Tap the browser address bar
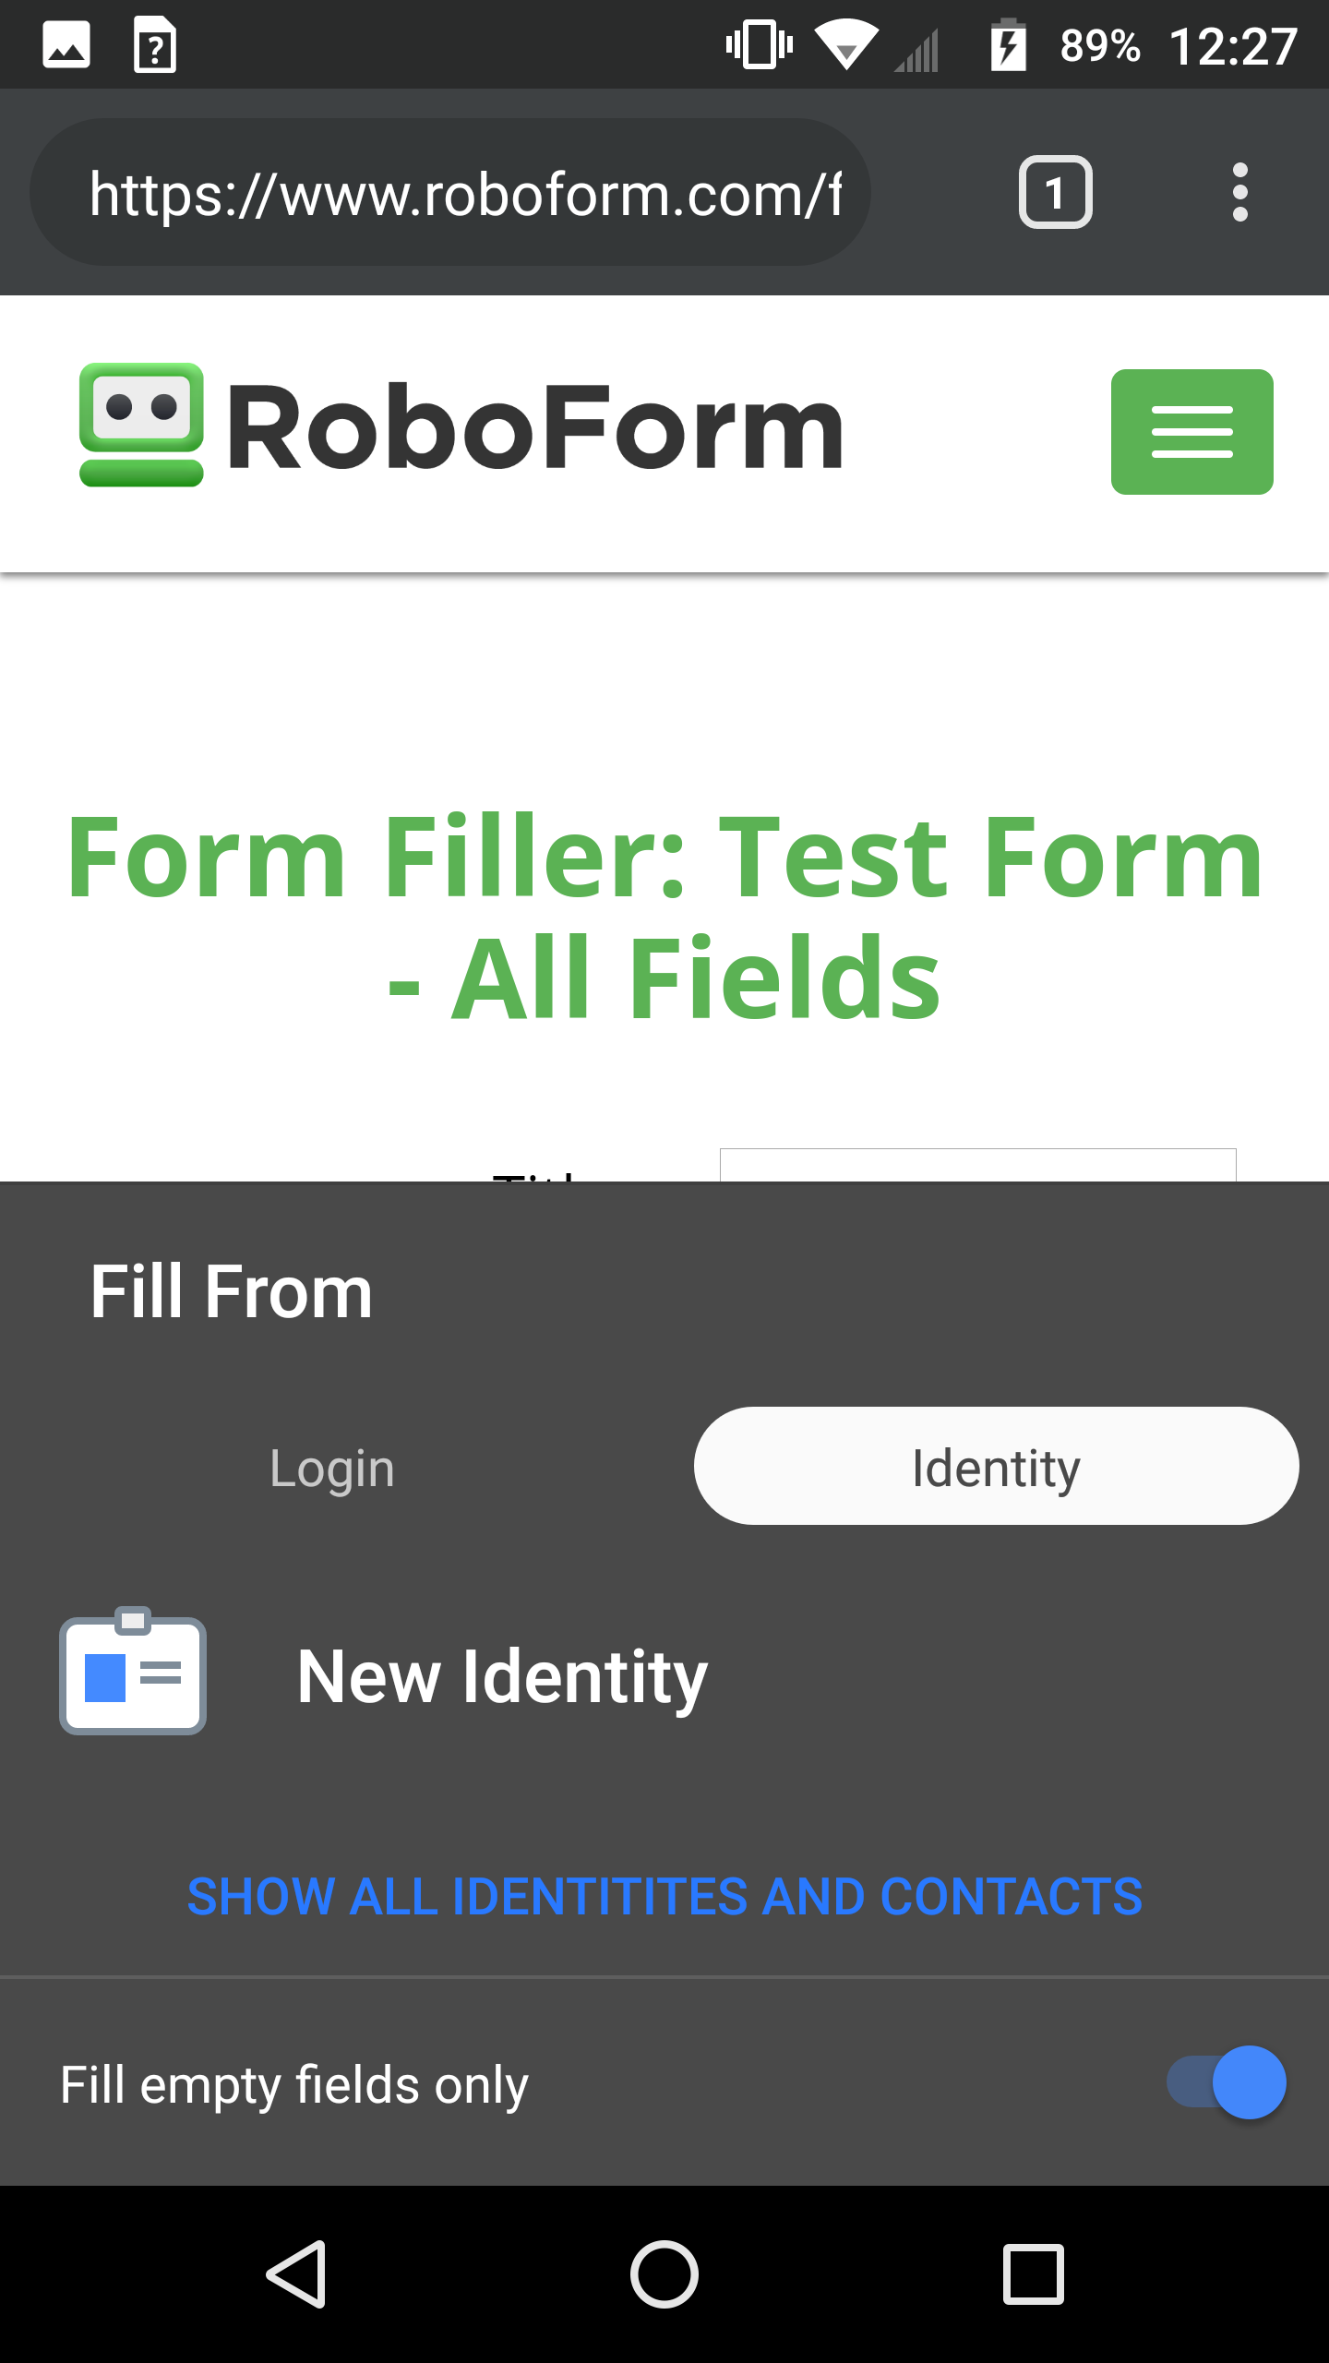 pyautogui.click(x=449, y=192)
